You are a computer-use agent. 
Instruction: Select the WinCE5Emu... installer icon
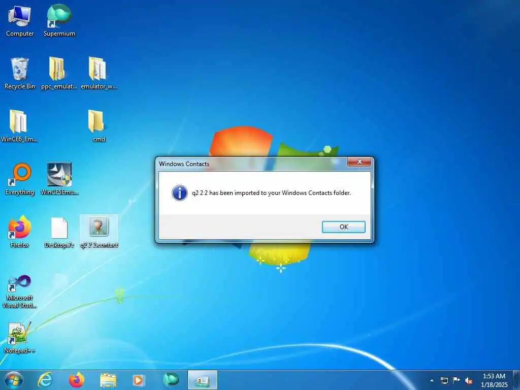pos(59,179)
